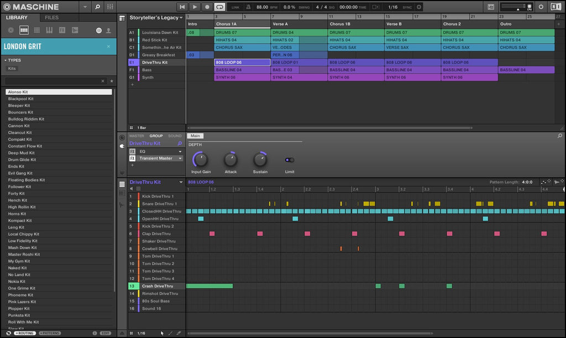Click the Edit button in browser footer
Viewport: 566px width, 338px height.
click(x=105, y=333)
